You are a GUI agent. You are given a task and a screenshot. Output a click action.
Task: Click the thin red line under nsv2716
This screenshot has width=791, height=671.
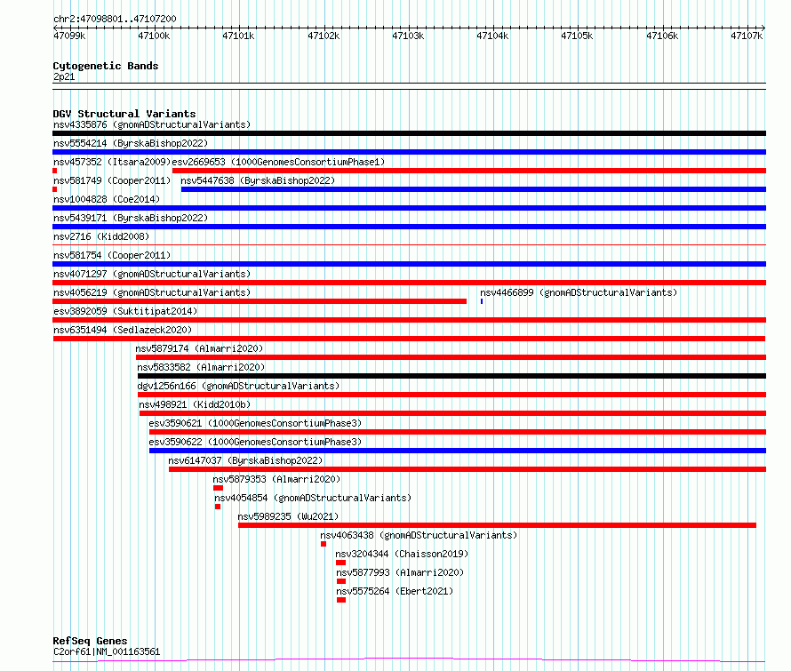click(x=409, y=245)
